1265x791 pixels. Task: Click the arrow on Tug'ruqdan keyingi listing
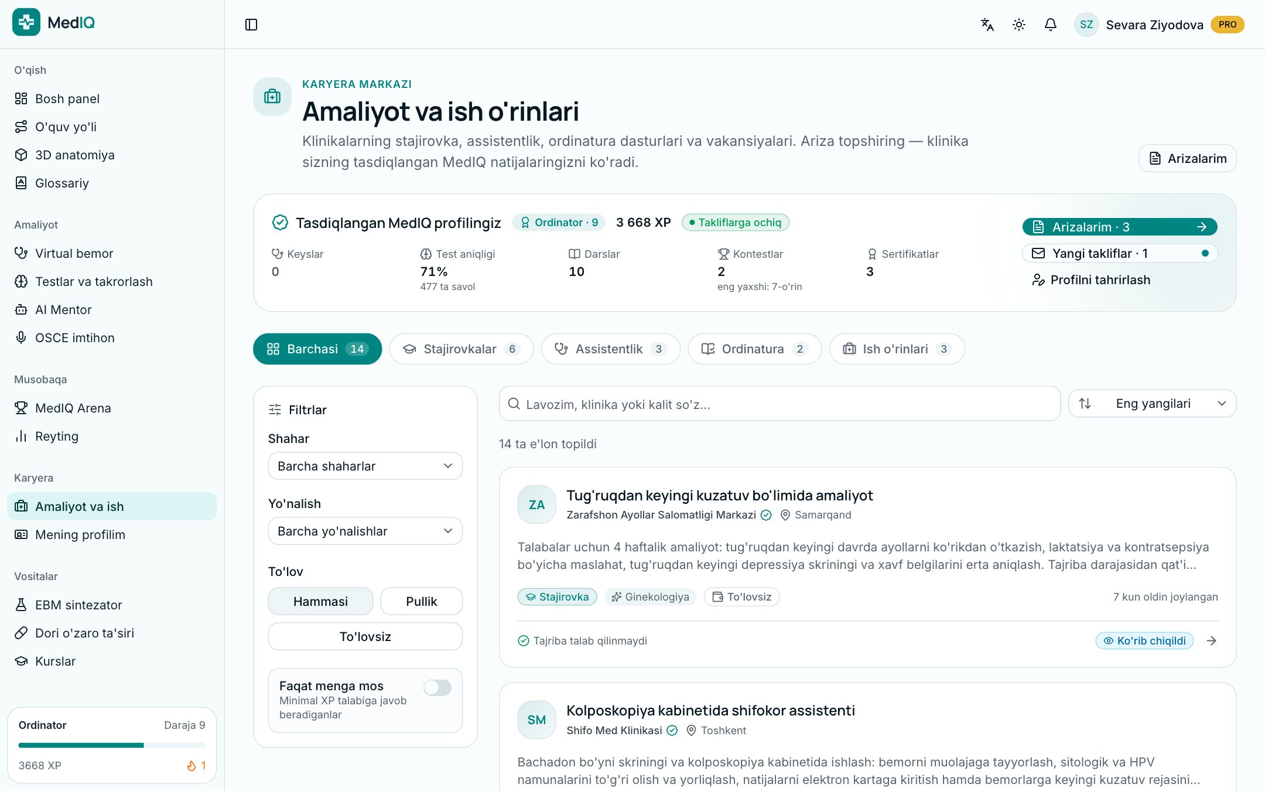[1212, 641]
